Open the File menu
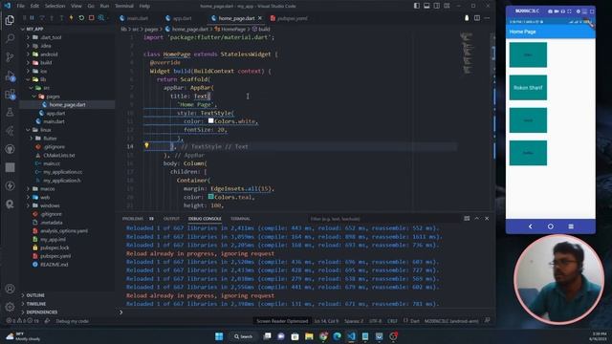The height and width of the screenshot is (344, 612). [x=20, y=6]
